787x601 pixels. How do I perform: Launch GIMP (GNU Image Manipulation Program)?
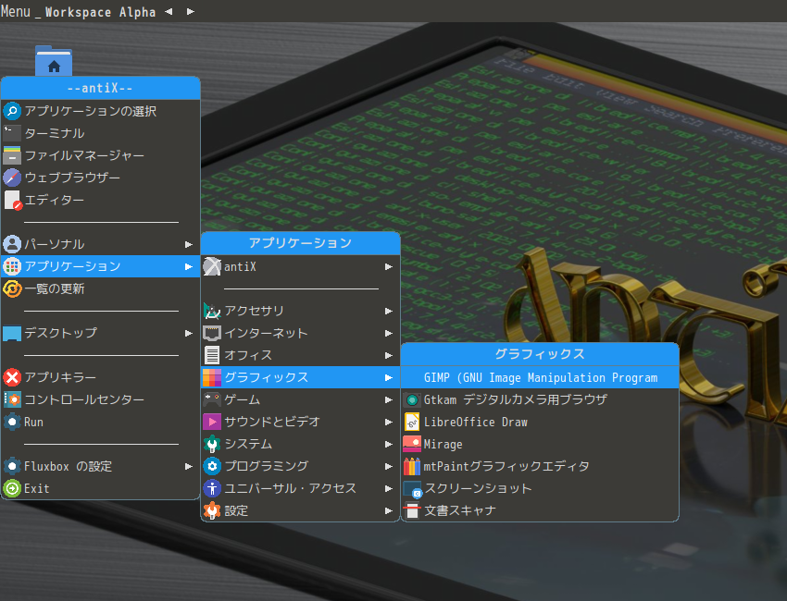[x=540, y=377]
